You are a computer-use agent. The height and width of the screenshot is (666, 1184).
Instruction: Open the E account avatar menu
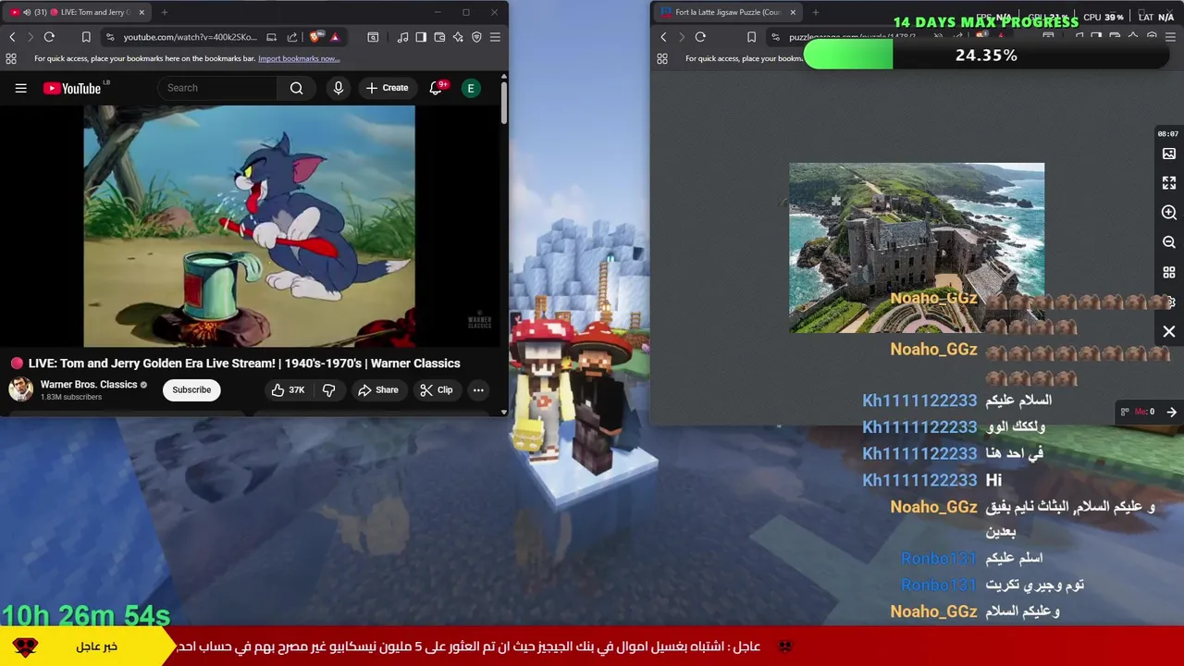pyautogui.click(x=471, y=88)
